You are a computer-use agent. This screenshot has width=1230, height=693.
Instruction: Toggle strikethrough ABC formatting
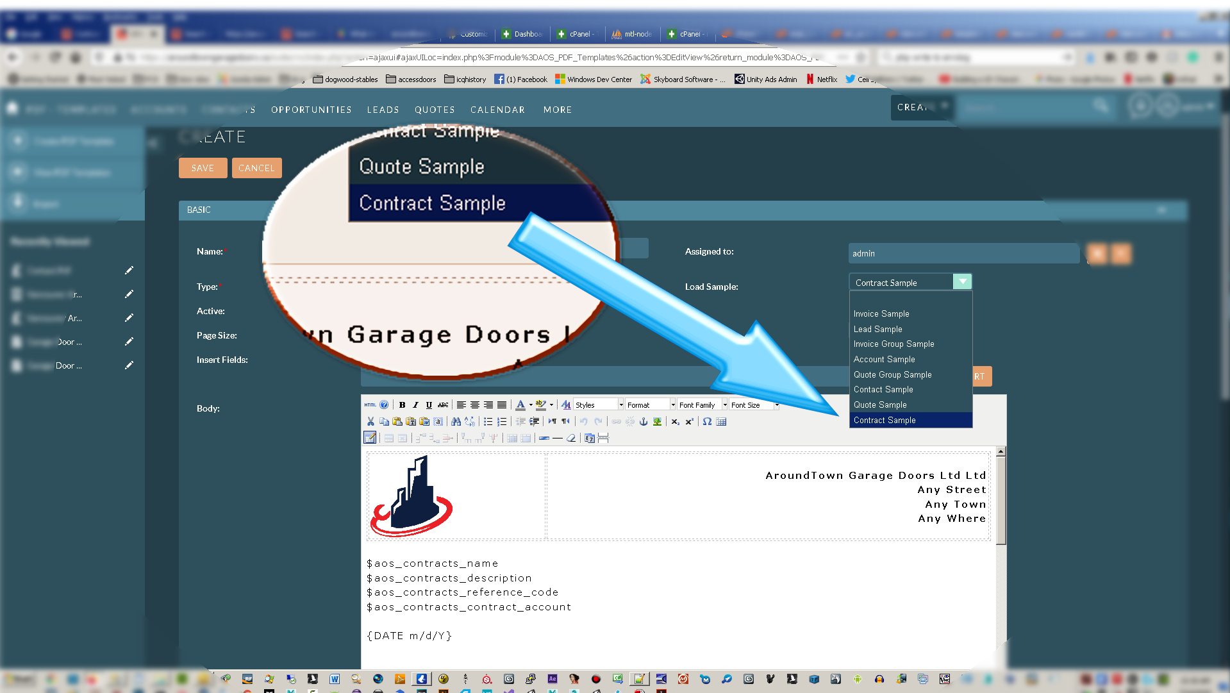coord(443,405)
